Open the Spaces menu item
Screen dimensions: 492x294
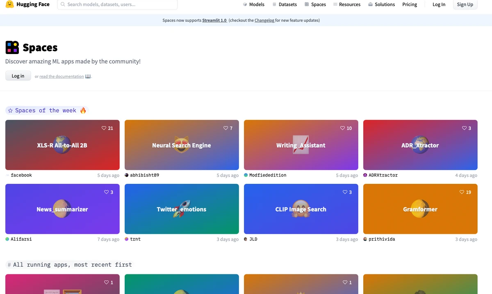(315, 5)
